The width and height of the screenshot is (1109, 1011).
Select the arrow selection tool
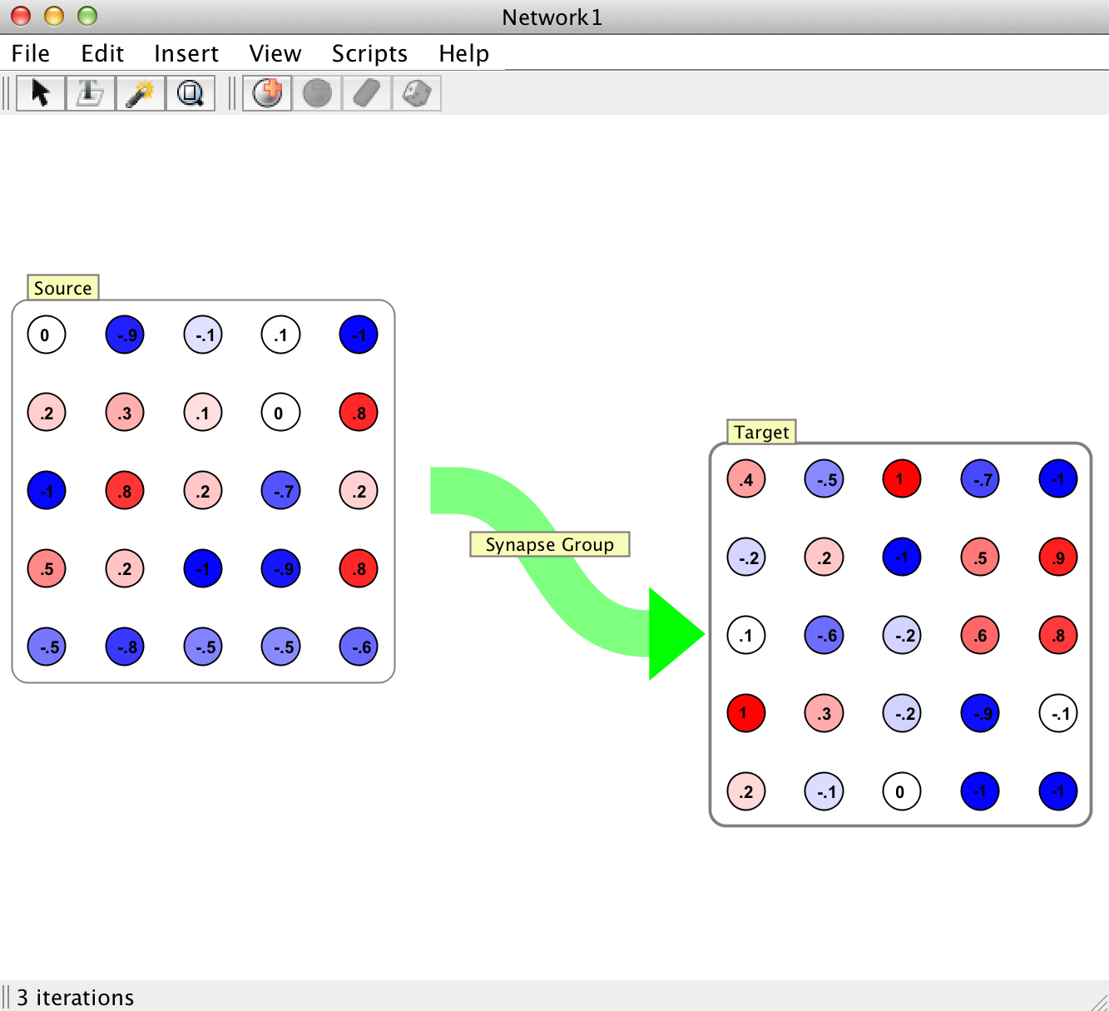click(x=40, y=93)
